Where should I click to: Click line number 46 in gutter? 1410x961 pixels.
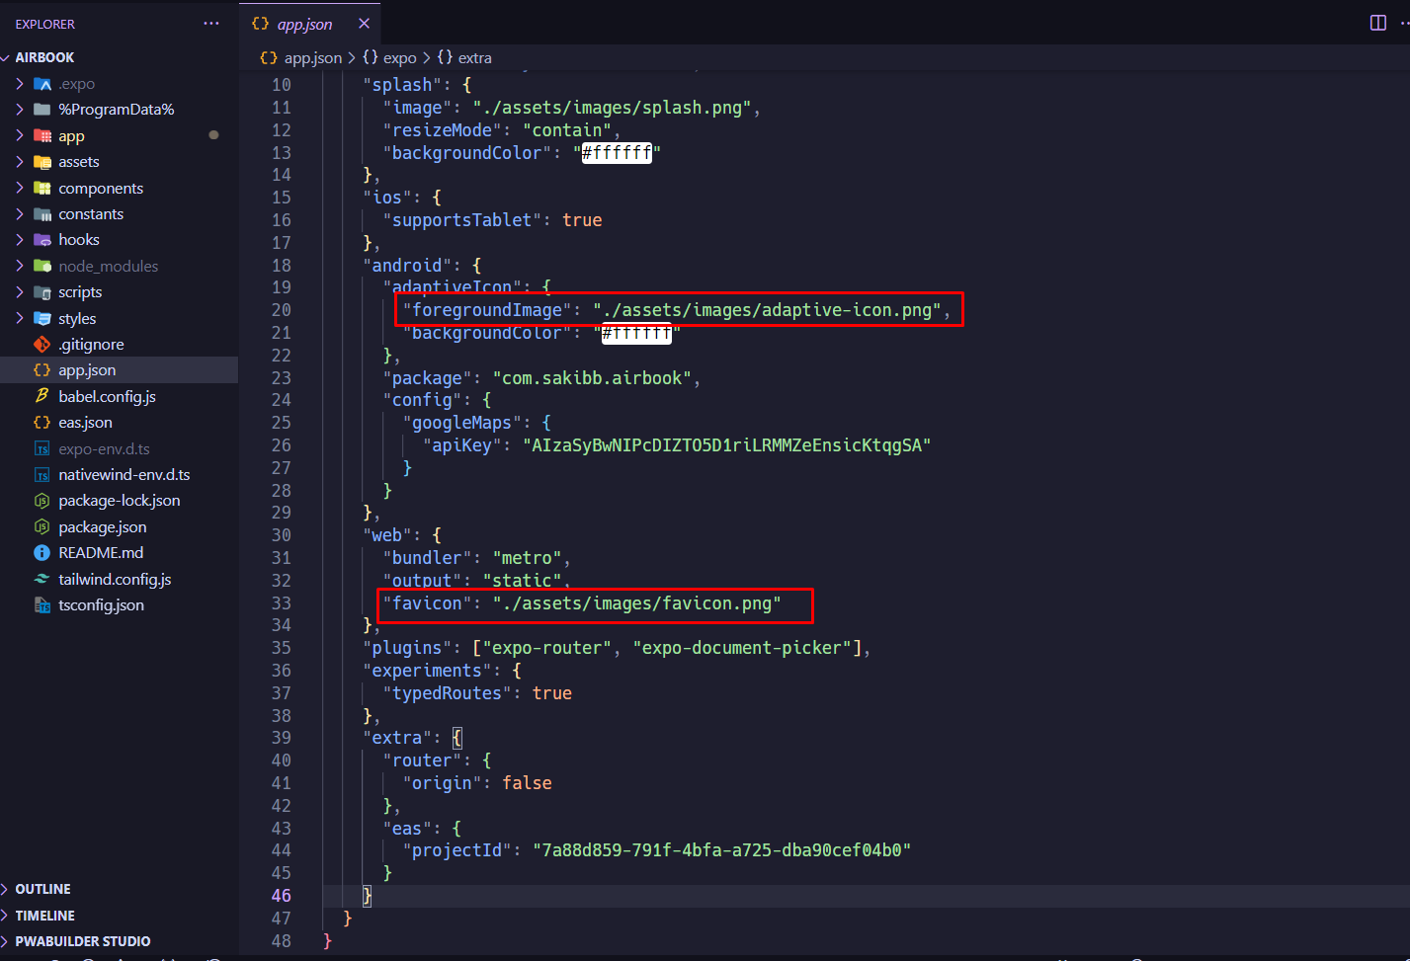pyautogui.click(x=282, y=896)
